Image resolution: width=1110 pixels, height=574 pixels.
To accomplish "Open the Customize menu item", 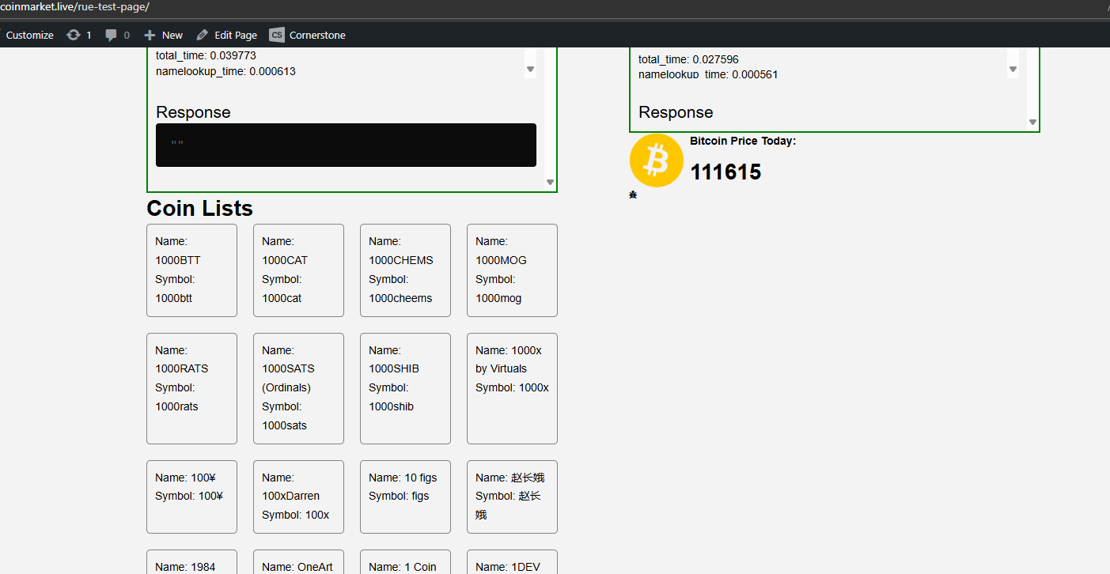I will point(29,35).
